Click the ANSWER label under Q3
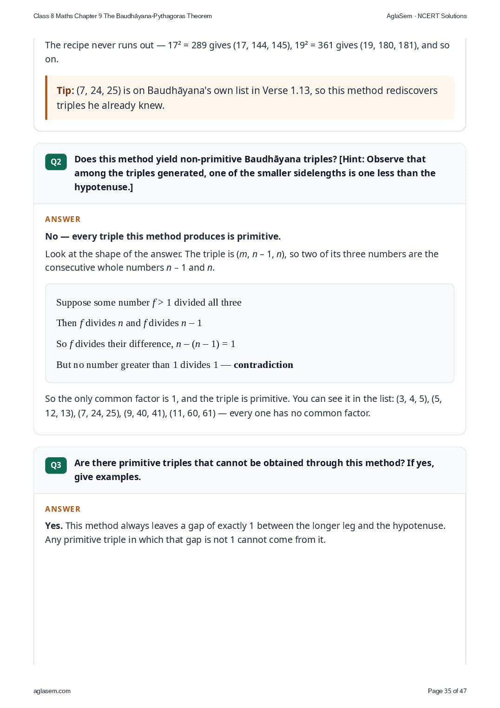 point(63,509)
